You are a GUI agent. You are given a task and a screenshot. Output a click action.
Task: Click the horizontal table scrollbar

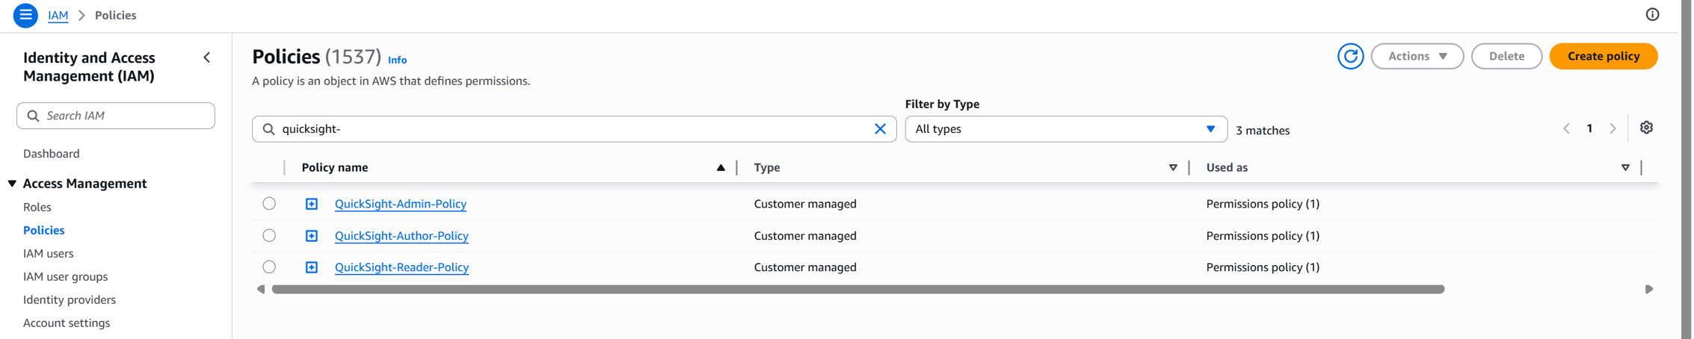[857, 289]
